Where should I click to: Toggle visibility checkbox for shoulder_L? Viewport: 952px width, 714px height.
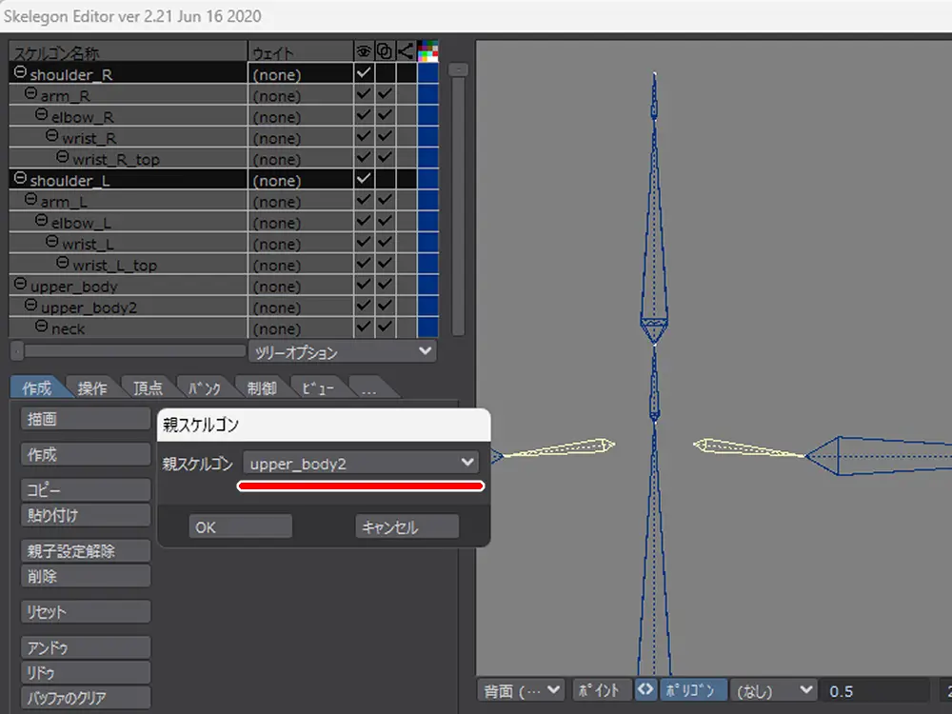364,179
